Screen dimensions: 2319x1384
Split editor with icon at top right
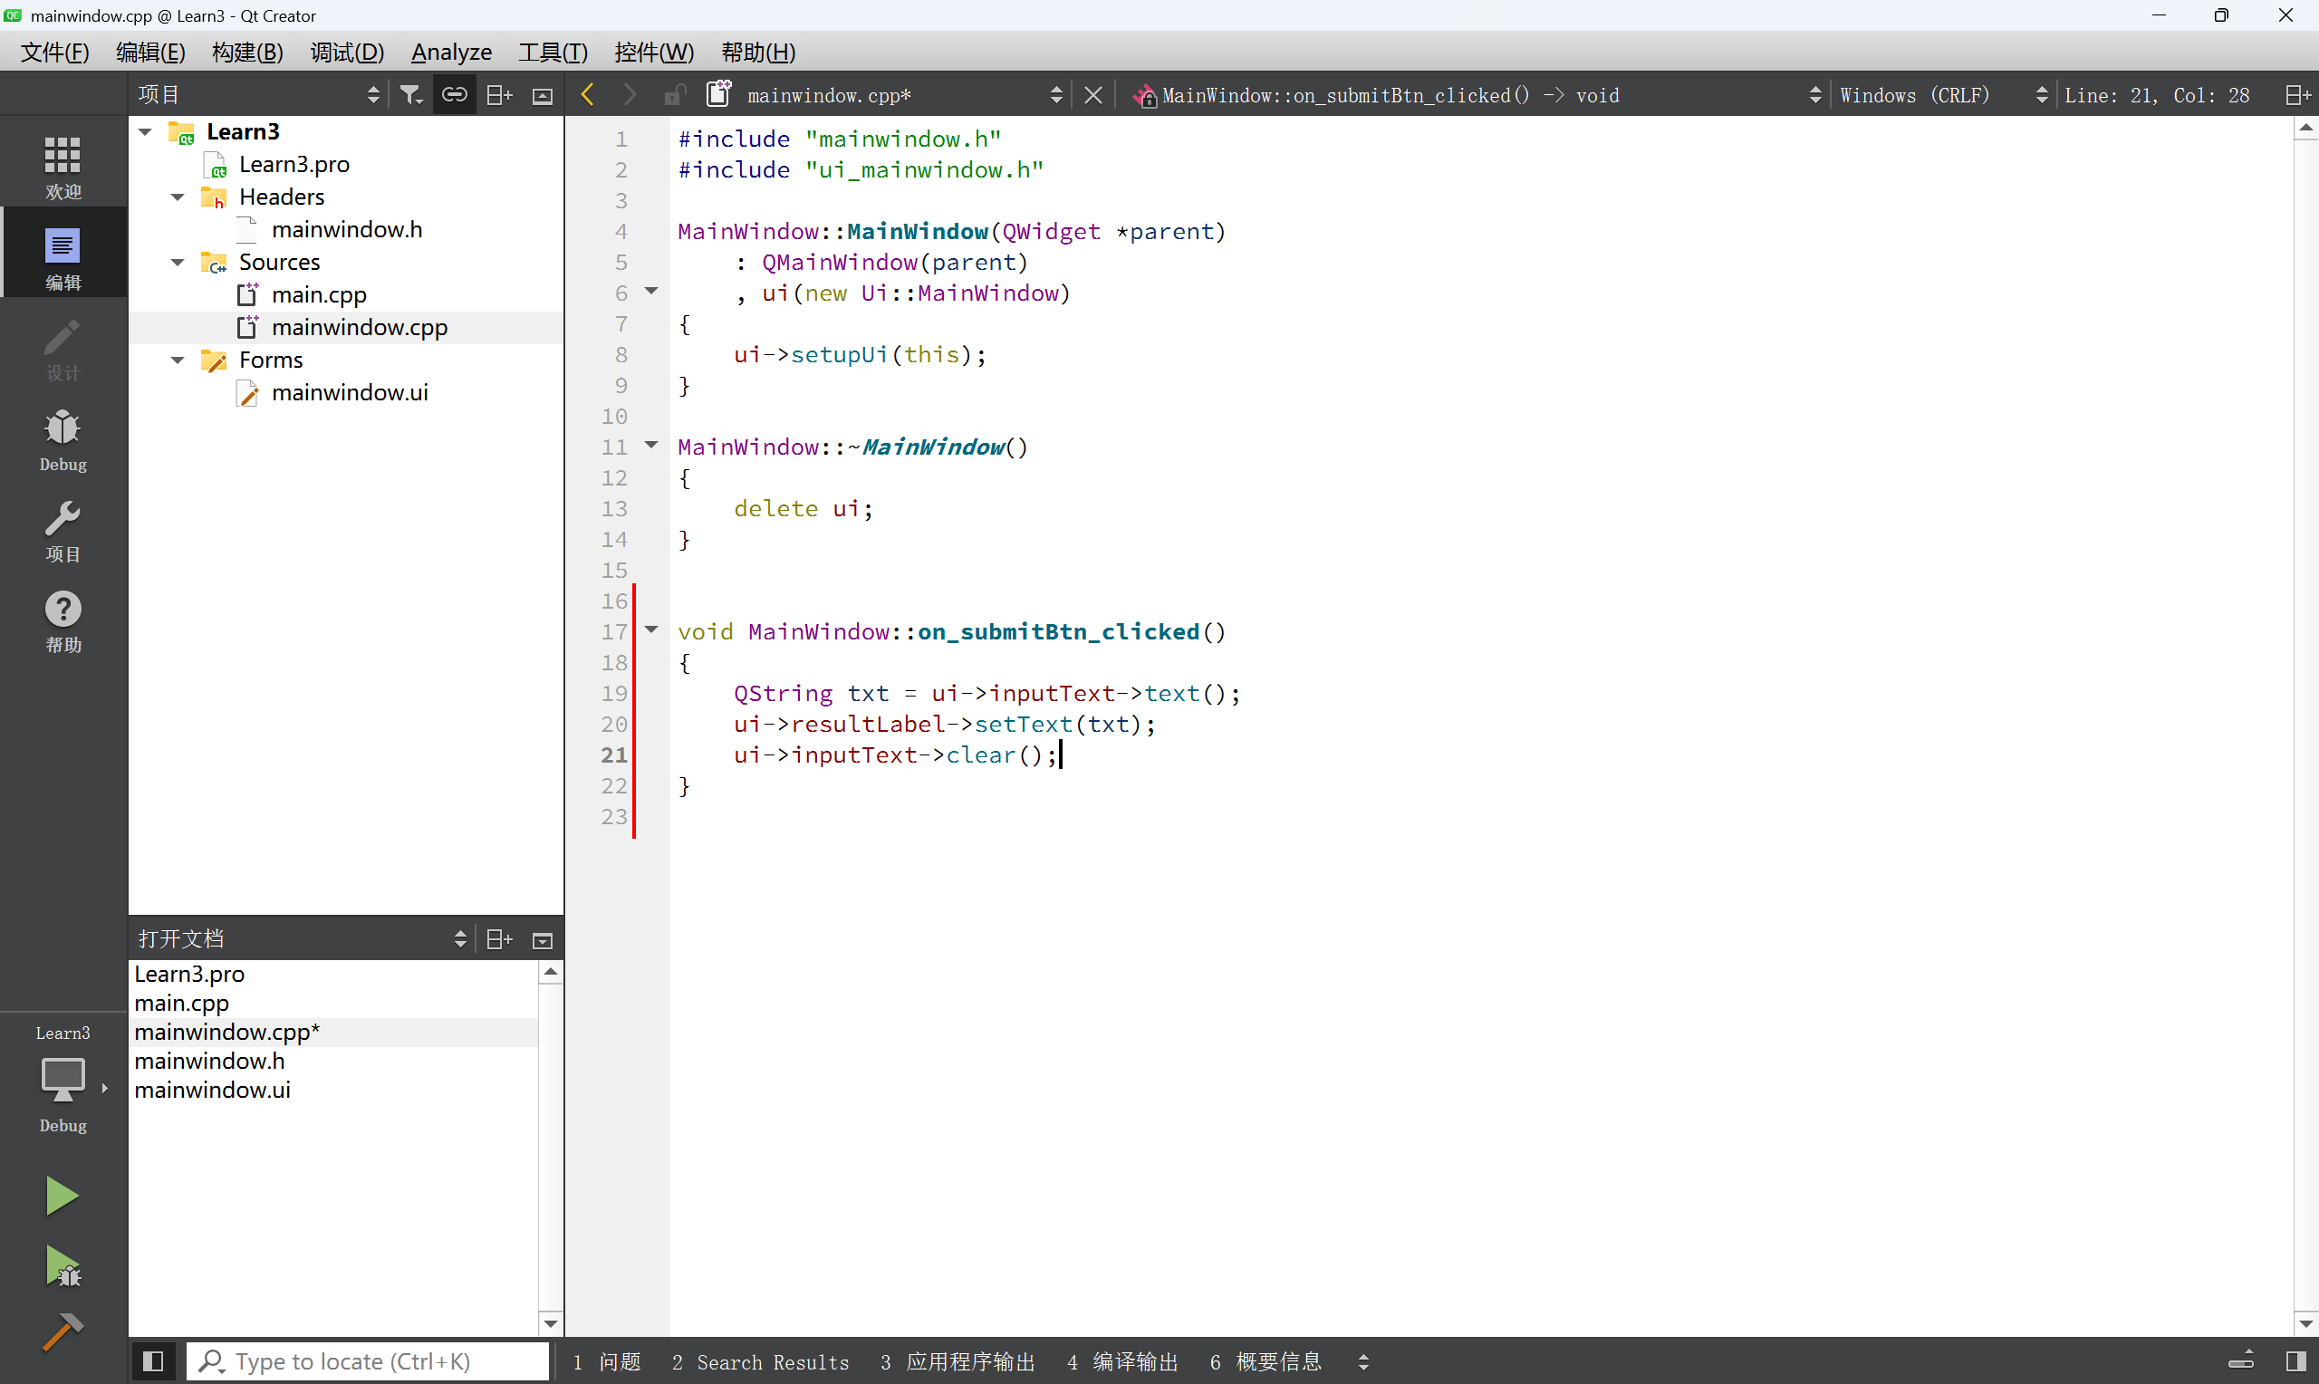coord(2298,95)
